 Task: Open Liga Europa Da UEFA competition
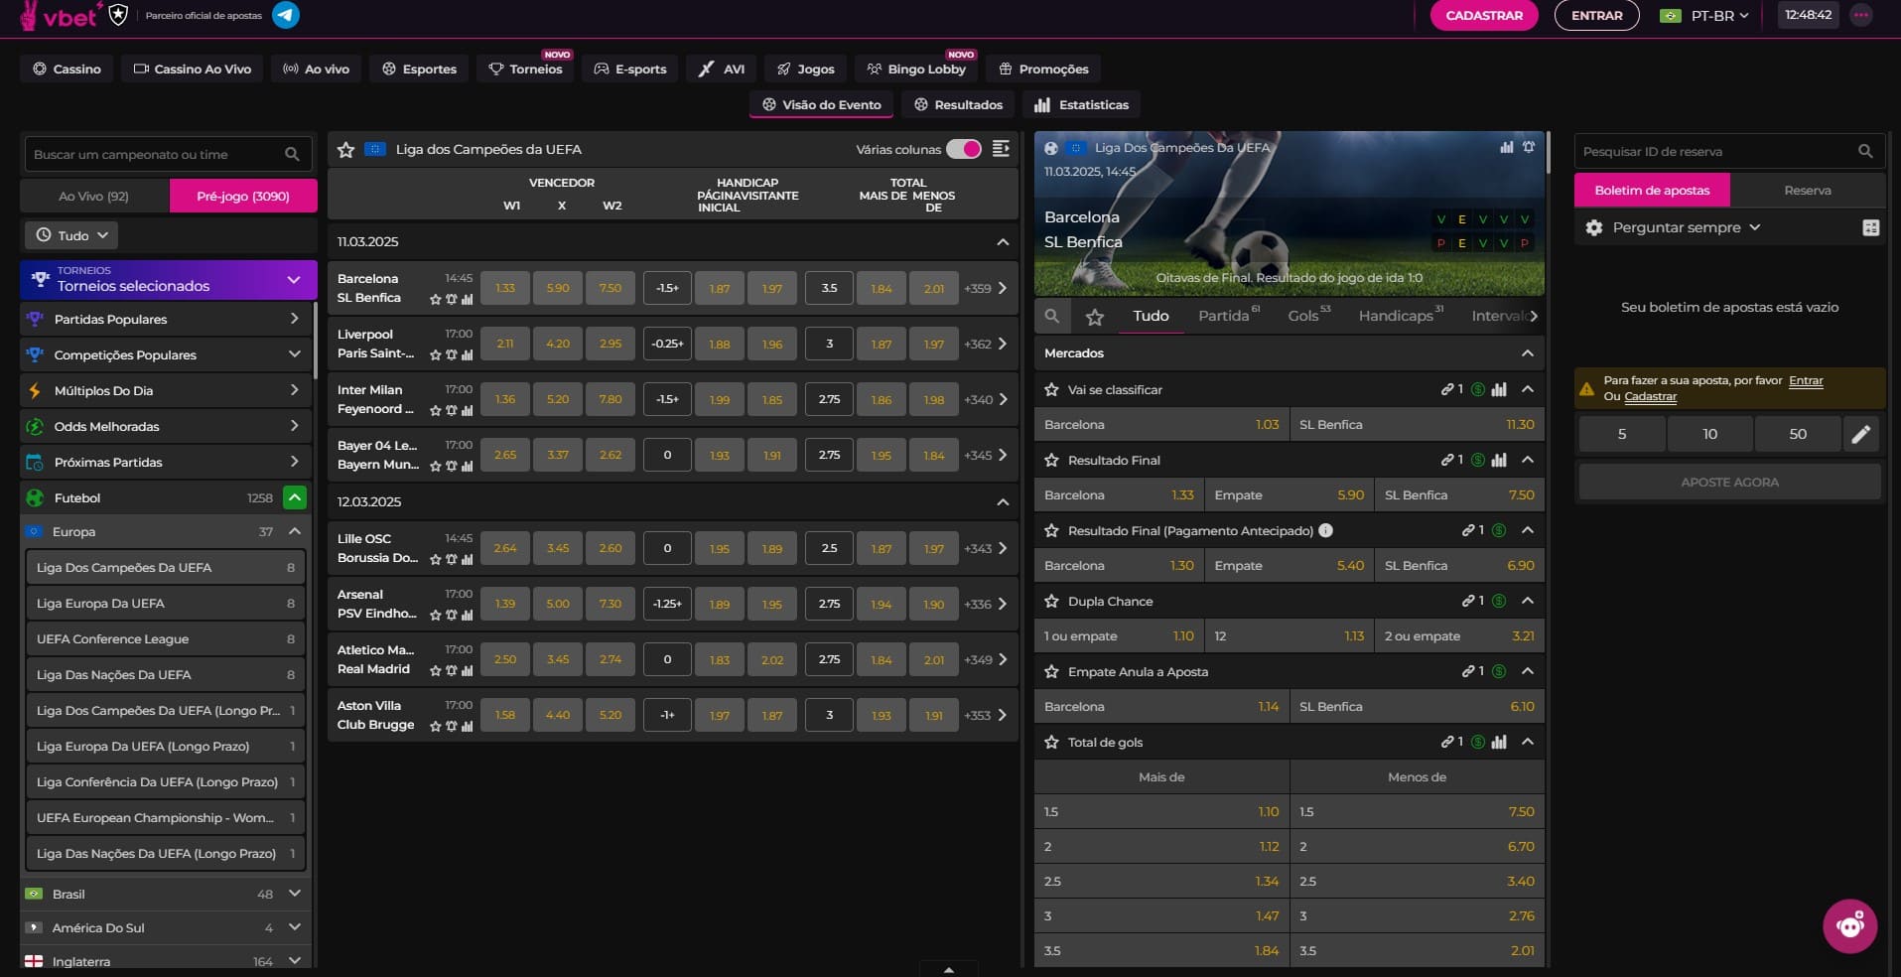(x=166, y=603)
